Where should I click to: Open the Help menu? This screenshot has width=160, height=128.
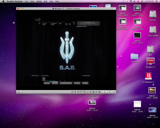tap(57, 1)
